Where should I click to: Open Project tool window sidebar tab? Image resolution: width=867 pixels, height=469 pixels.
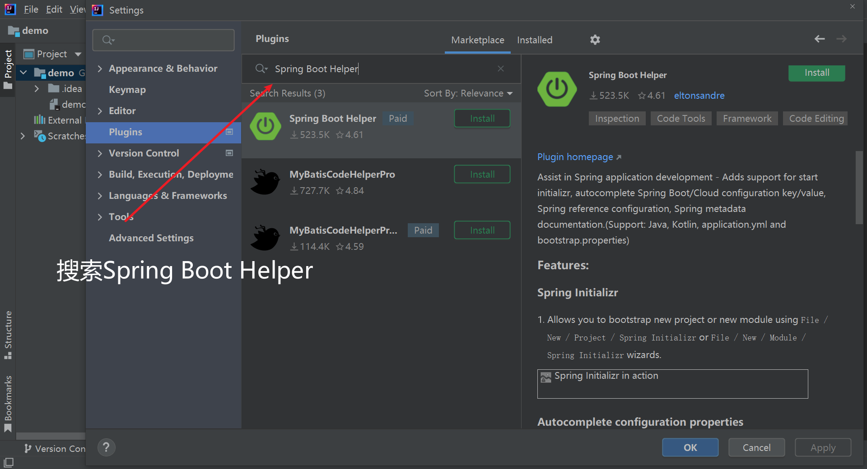click(x=8, y=69)
